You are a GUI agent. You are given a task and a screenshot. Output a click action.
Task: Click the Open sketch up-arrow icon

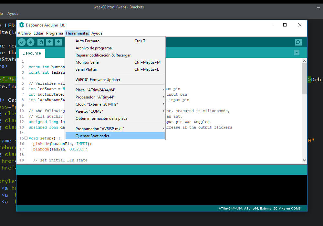(49, 42)
